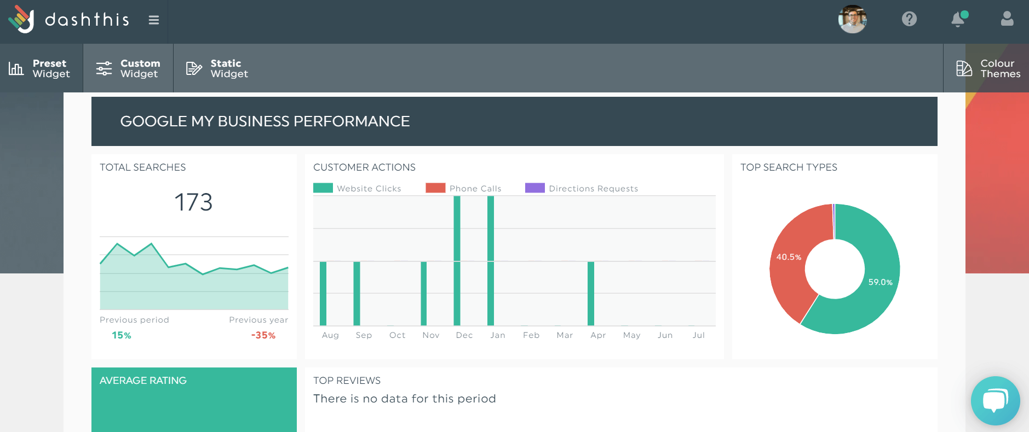Toggle the Website Clicks legend swatch
Viewport: 1029px width, 432px height.
[323, 188]
